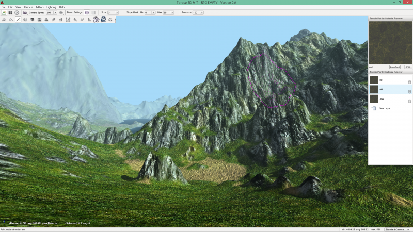
Task: Click the play game button in toolbar
Action: coord(17,12)
